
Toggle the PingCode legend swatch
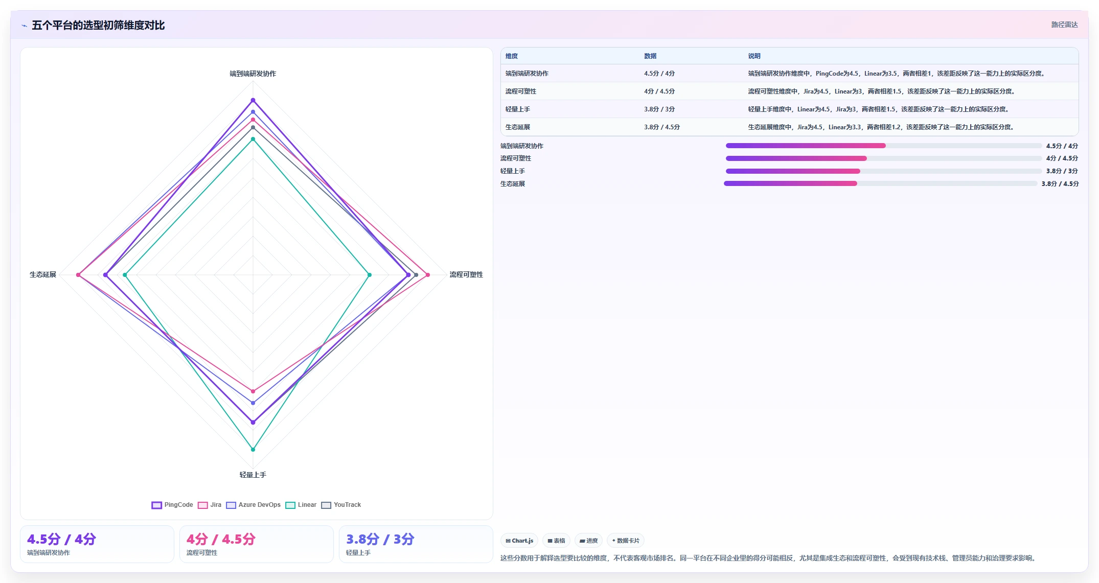[156, 505]
